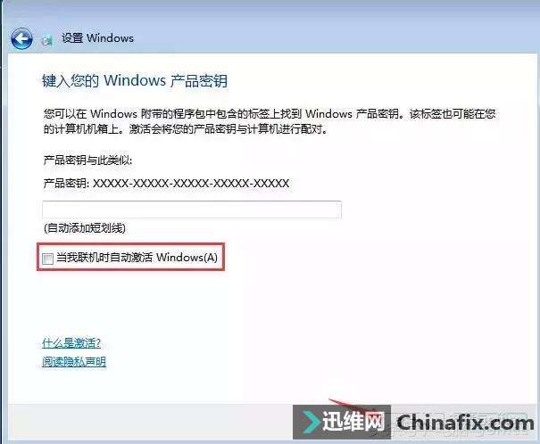Tick the auto-activate Windows checkbox
The height and width of the screenshot is (444, 540).
tap(47, 259)
